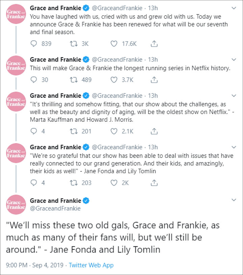Like the tweet with 17.6K likes
The width and height of the screenshot is (243, 275).
point(114,43)
